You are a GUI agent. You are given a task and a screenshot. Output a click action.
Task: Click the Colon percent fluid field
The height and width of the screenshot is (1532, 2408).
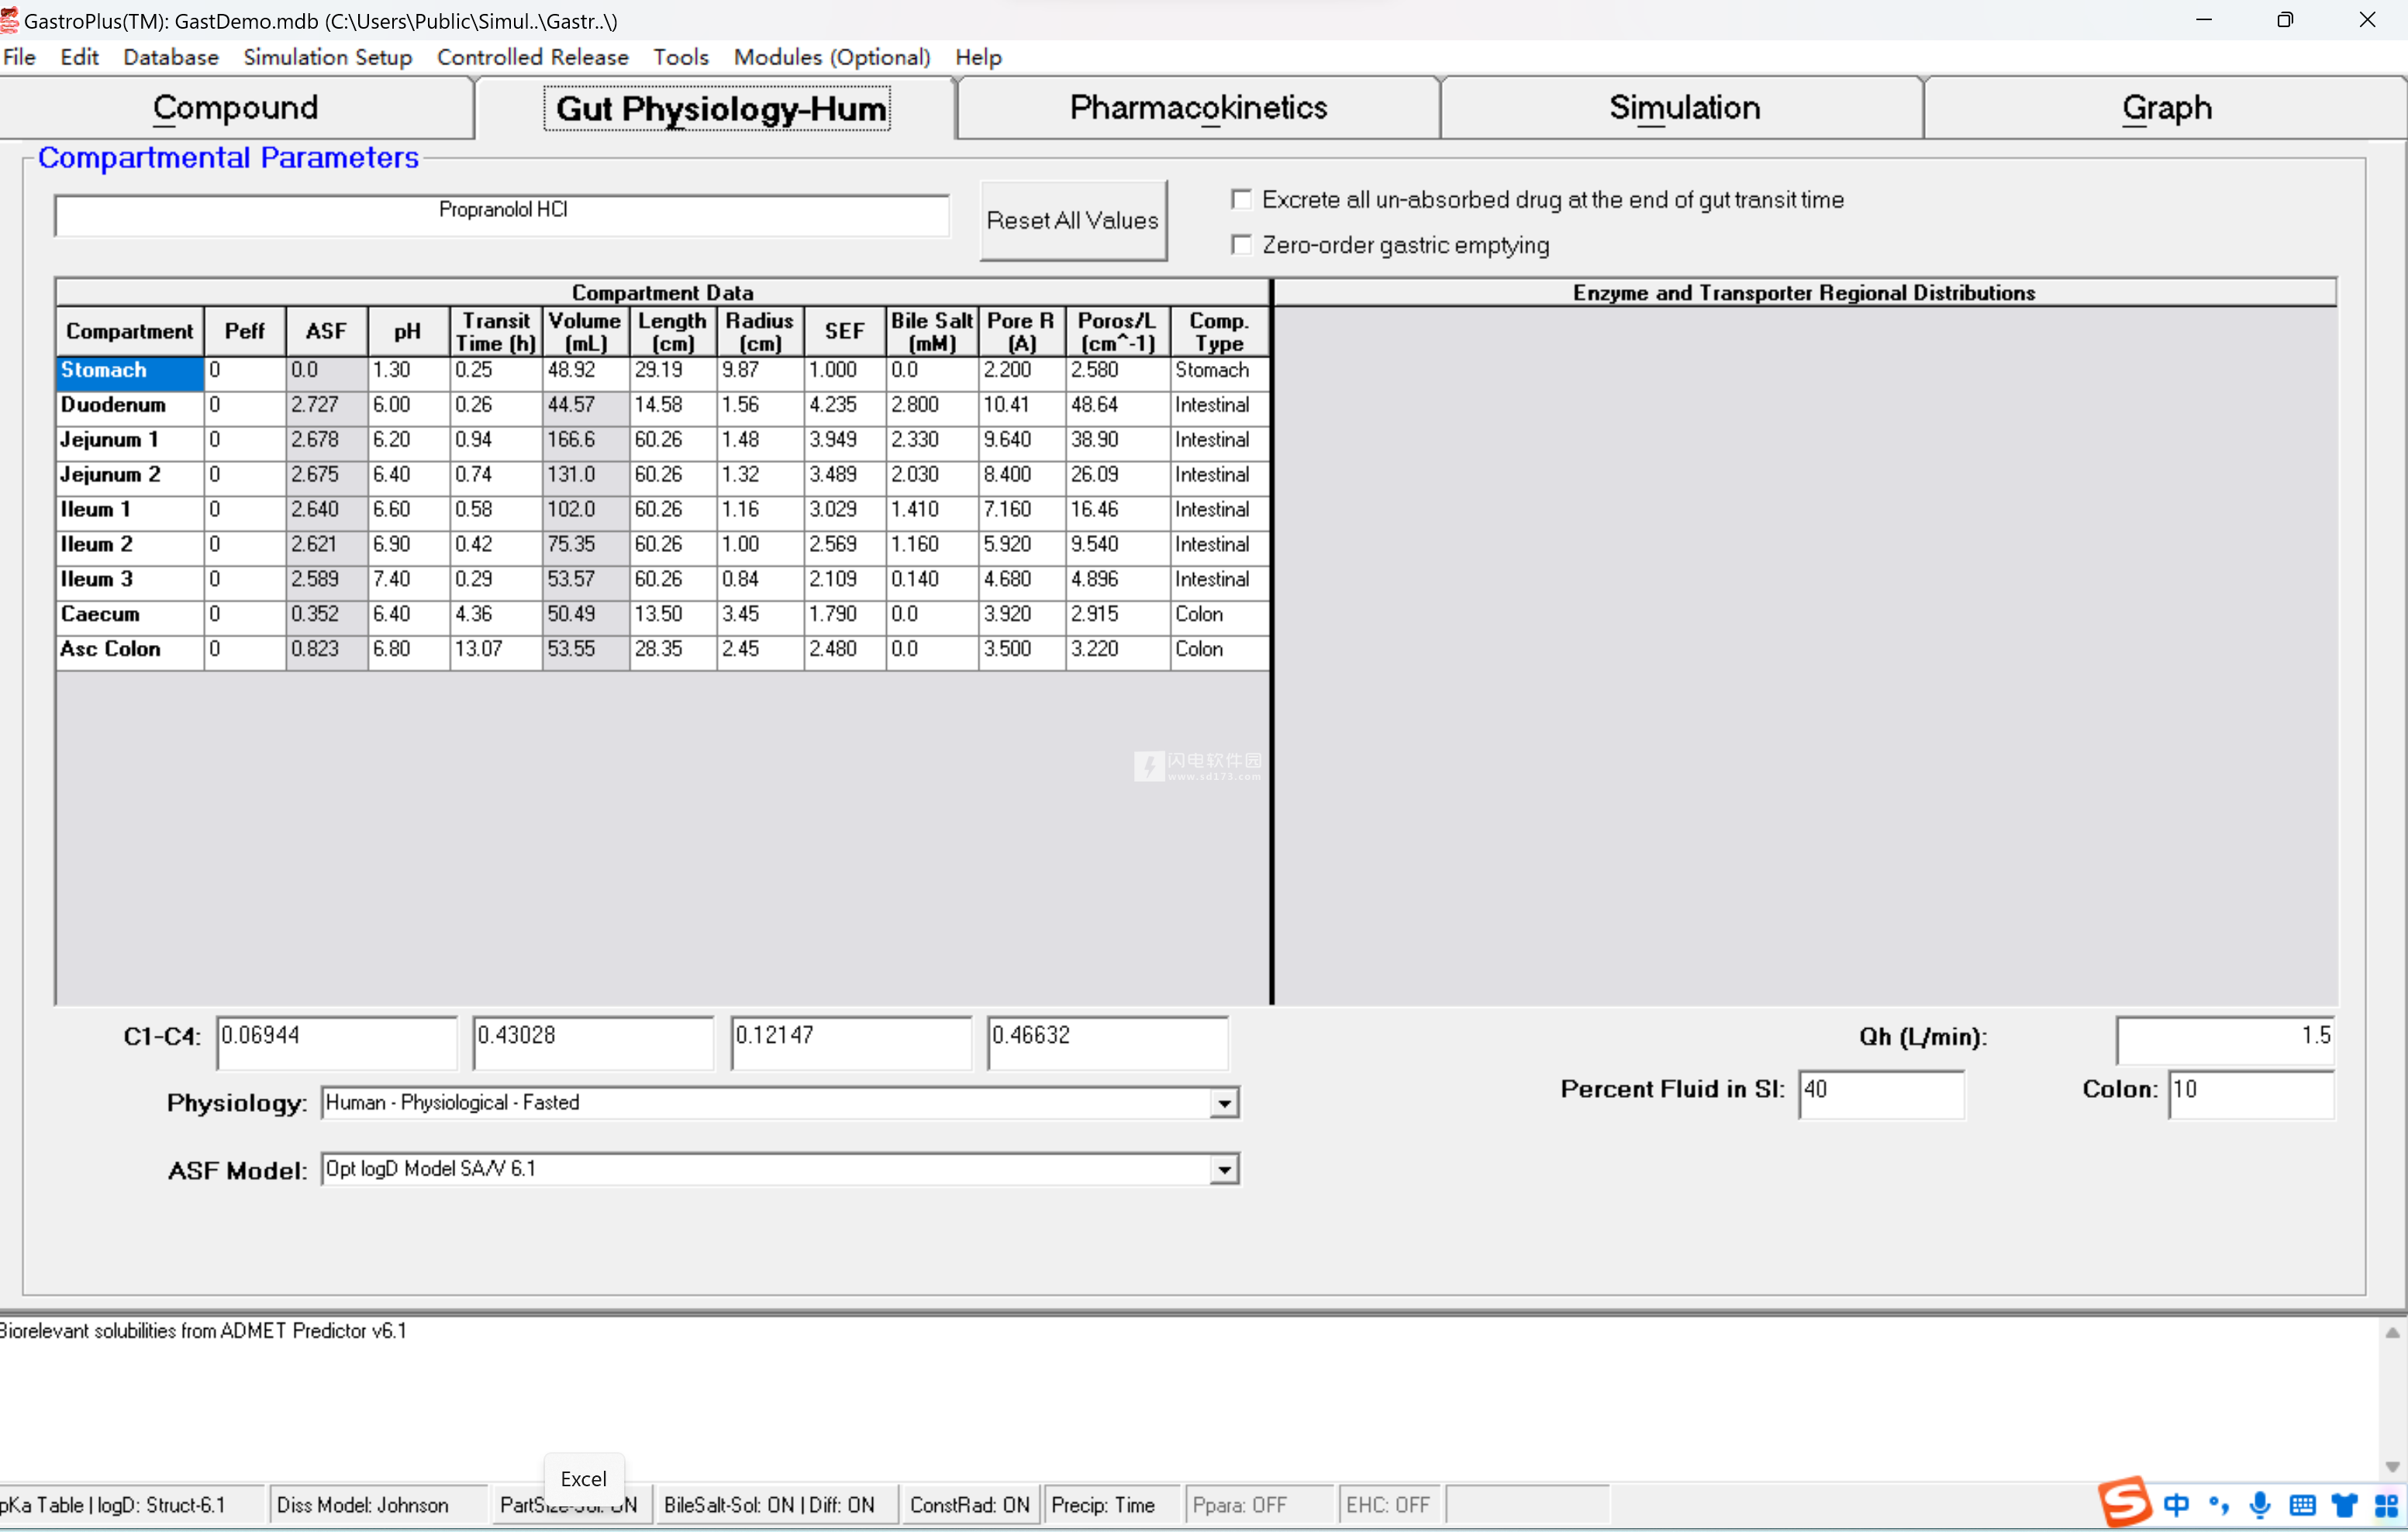tap(2251, 1095)
